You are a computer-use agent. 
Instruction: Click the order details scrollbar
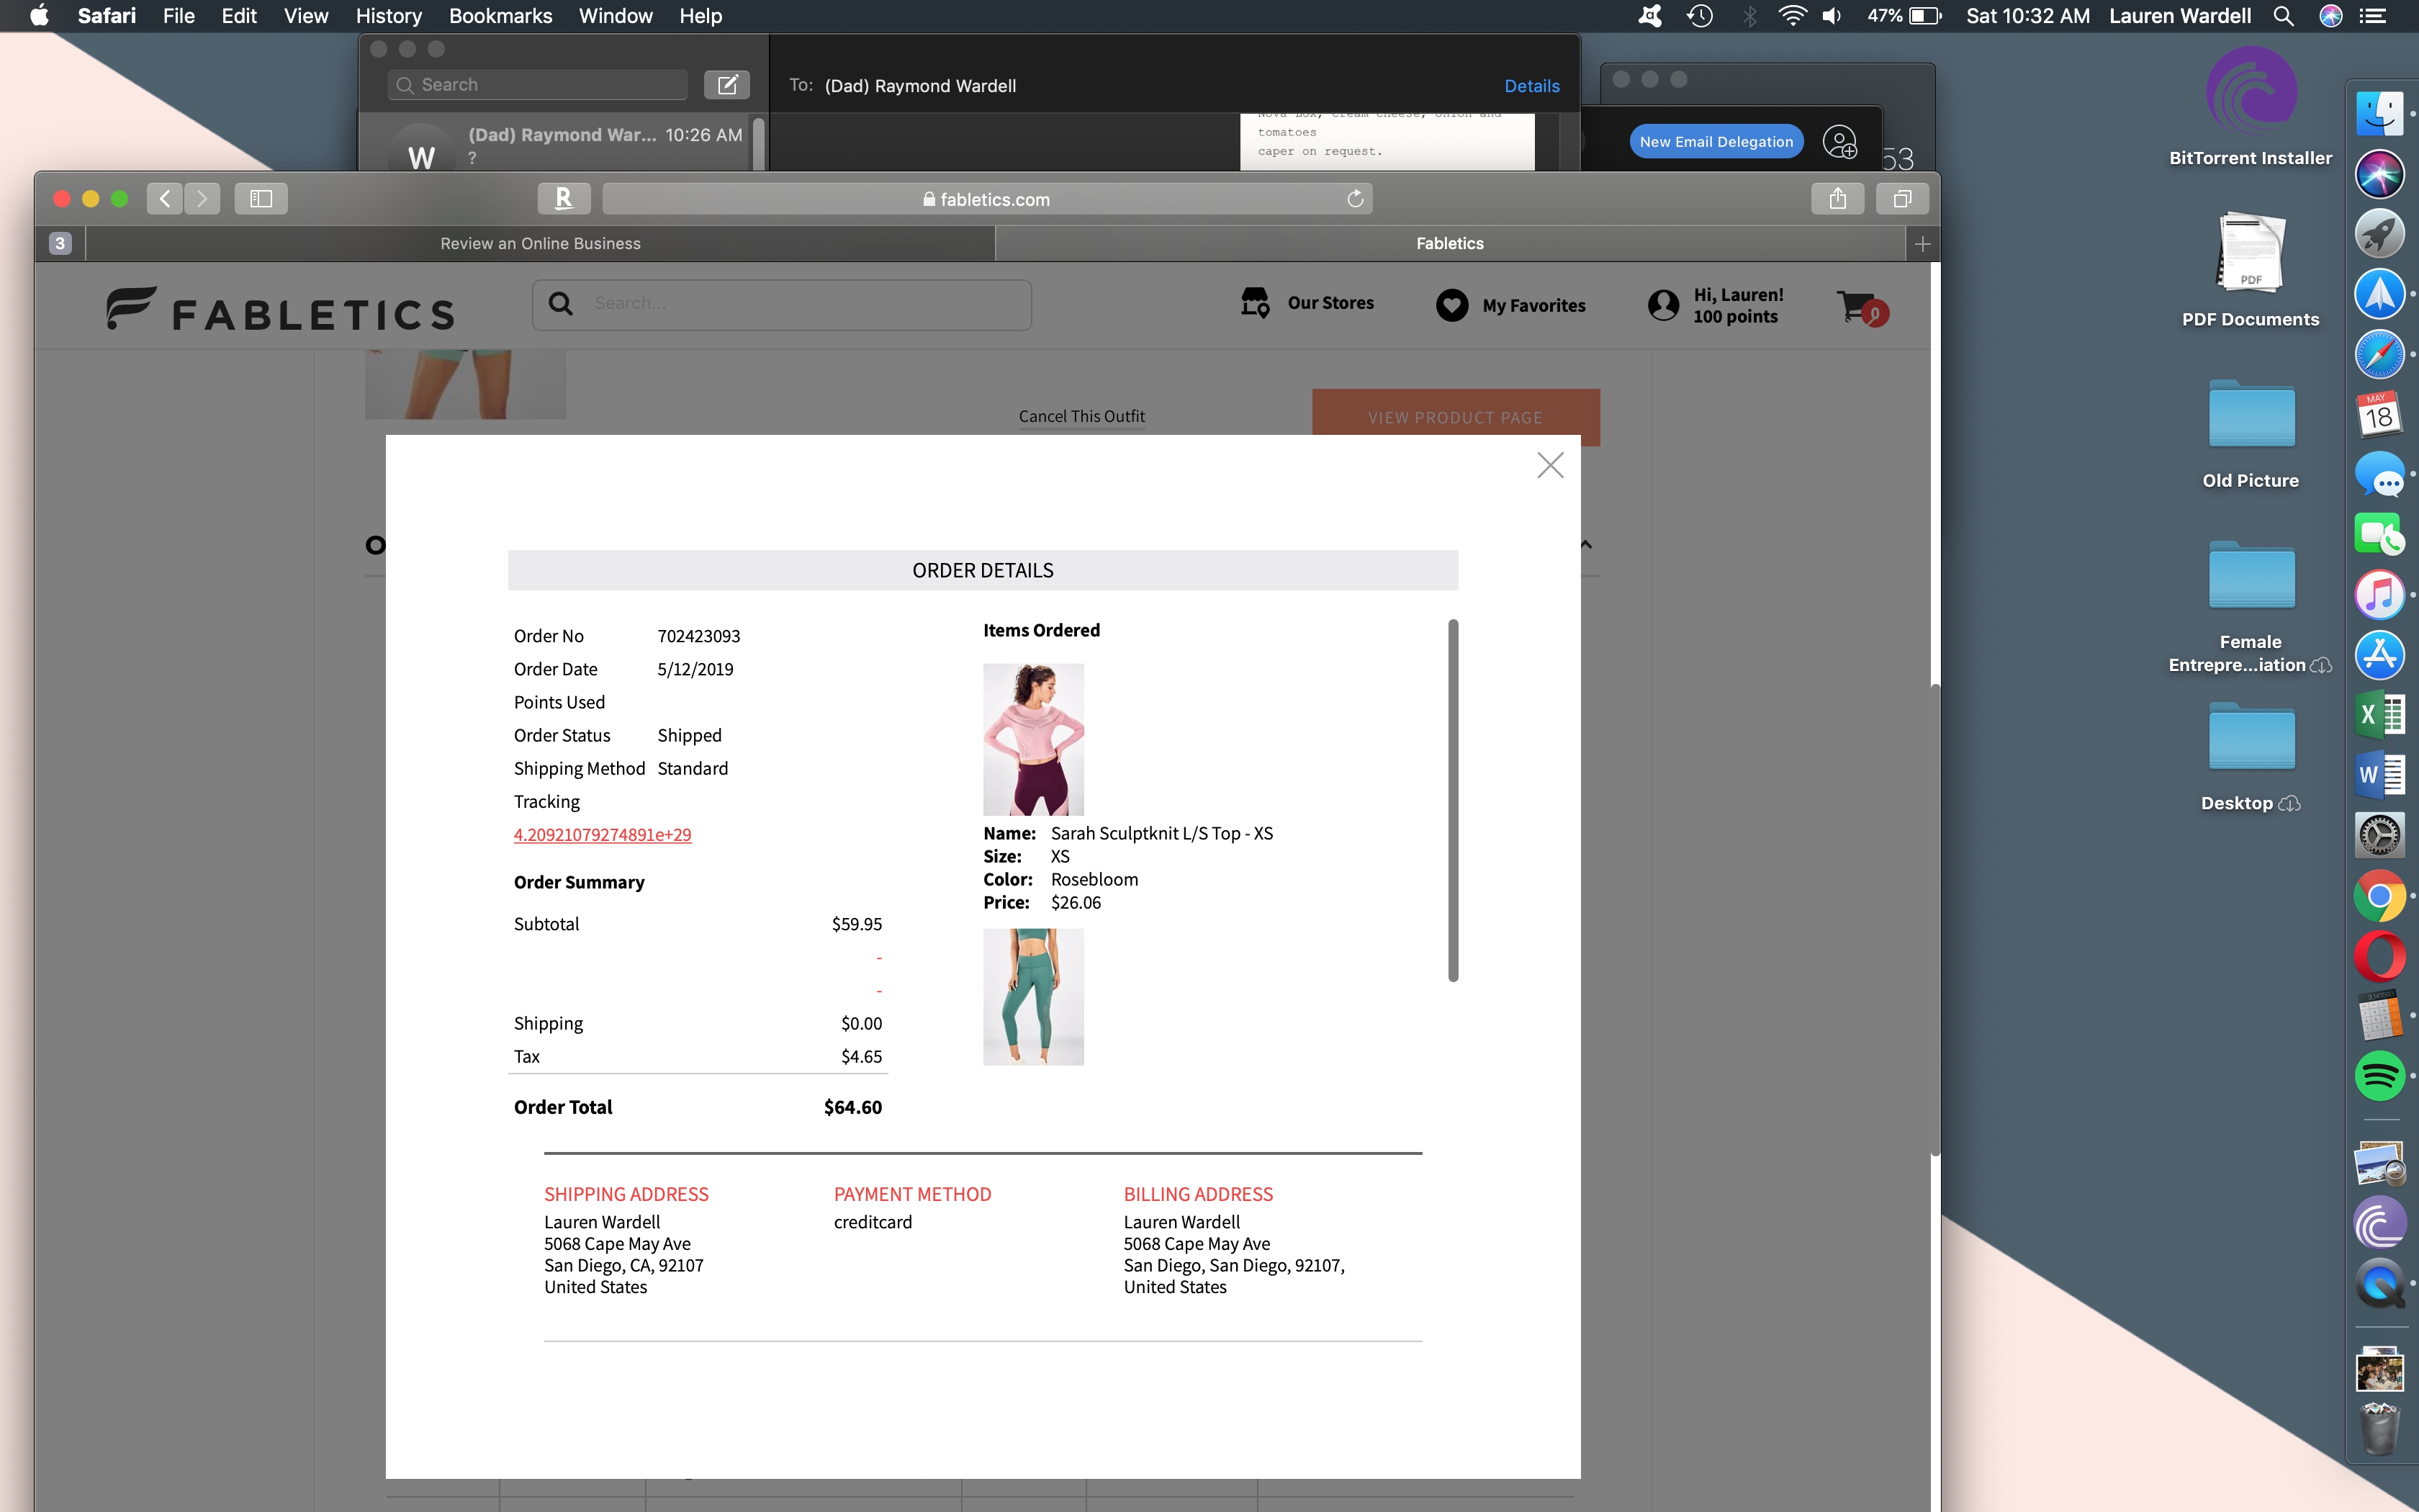(1454, 800)
